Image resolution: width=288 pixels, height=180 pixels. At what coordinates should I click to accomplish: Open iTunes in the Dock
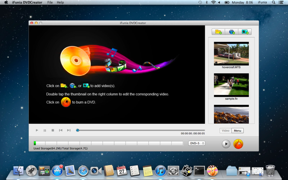click(x=160, y=171)
